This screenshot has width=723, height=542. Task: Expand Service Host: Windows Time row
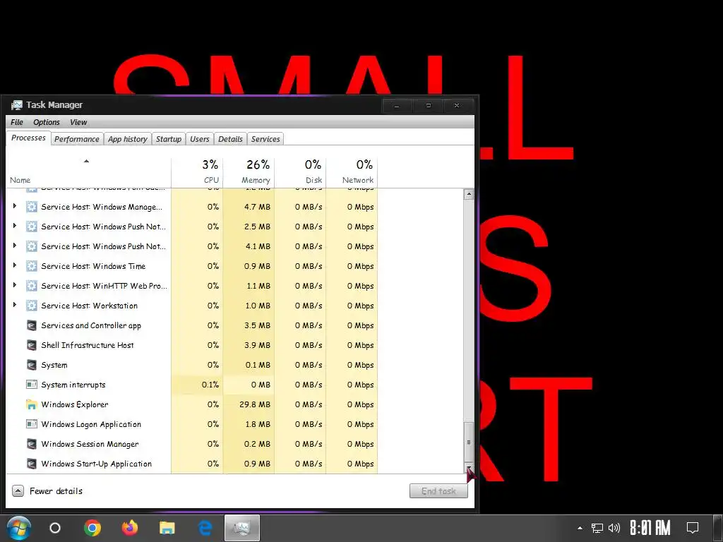coord(14,265)
